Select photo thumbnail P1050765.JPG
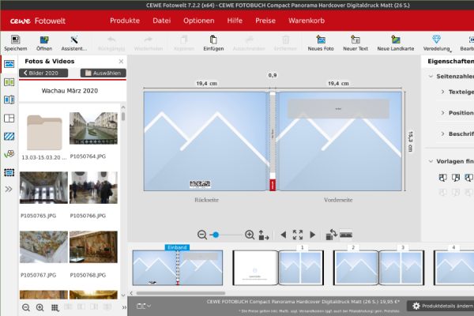This screenshot has width=474, height=316. 43,188
